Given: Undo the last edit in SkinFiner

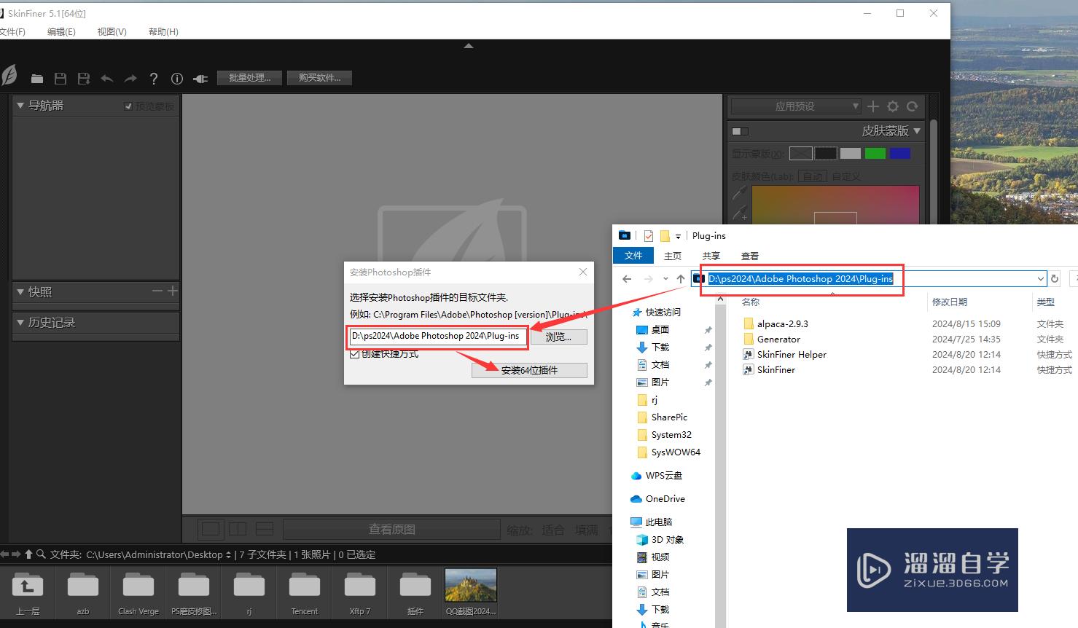Looking at the screenshot, I should (107, 79).
